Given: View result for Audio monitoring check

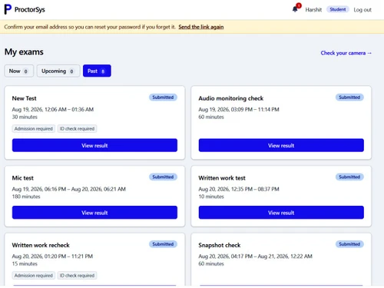Looking at the screenshot, I should (281, 145).
